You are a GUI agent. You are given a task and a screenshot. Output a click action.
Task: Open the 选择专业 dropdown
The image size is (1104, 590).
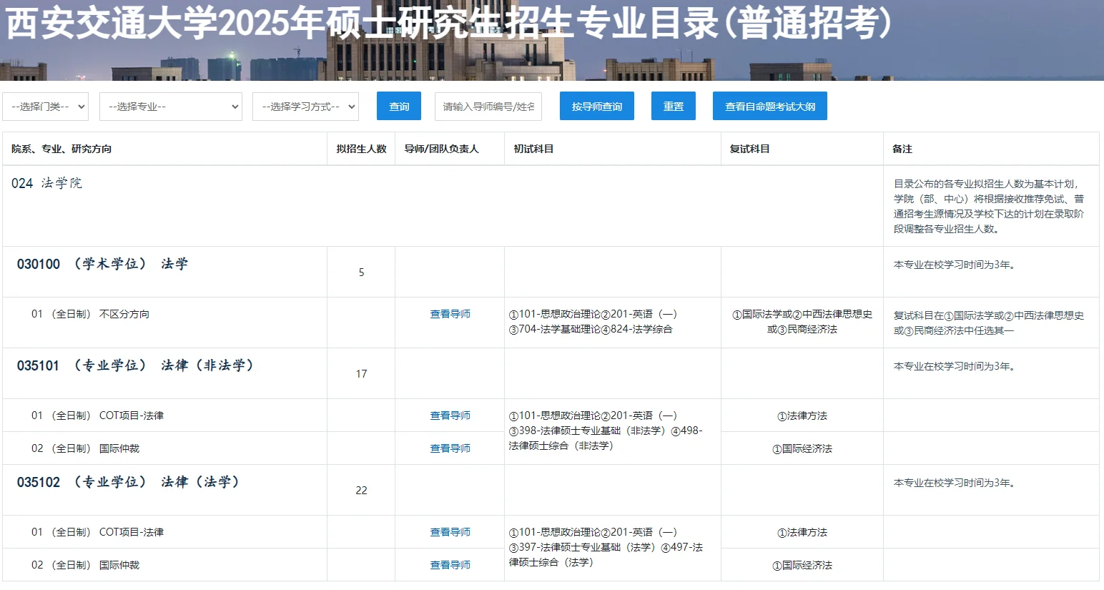(171, 107)
